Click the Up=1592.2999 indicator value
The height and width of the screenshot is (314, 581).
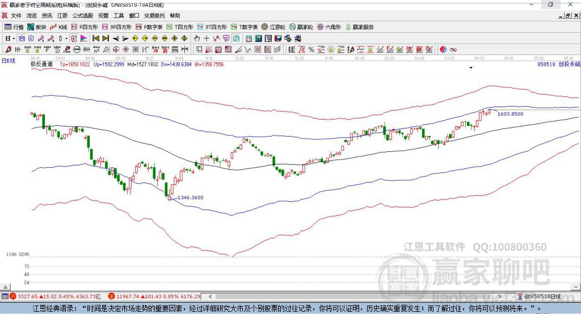[109, 64]
